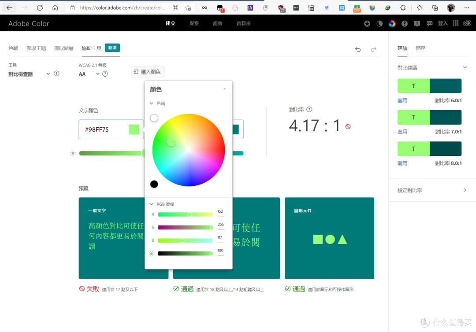Click the text color swatch beside #98FF75
This screenshot has height=332, width=476.
pyautogui.click(x=134, y=129)
